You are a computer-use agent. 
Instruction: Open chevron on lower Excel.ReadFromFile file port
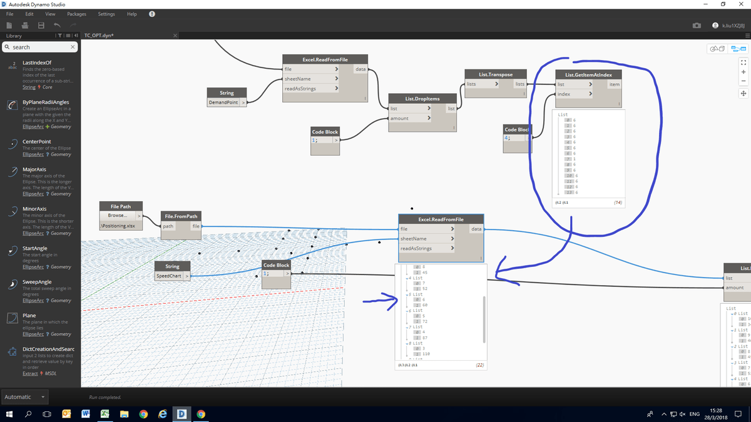pos(452,229)
